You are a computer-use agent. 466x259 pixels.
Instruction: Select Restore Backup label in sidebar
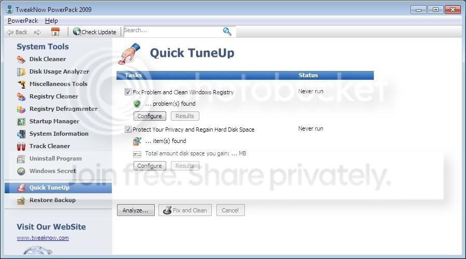(53, 200)
